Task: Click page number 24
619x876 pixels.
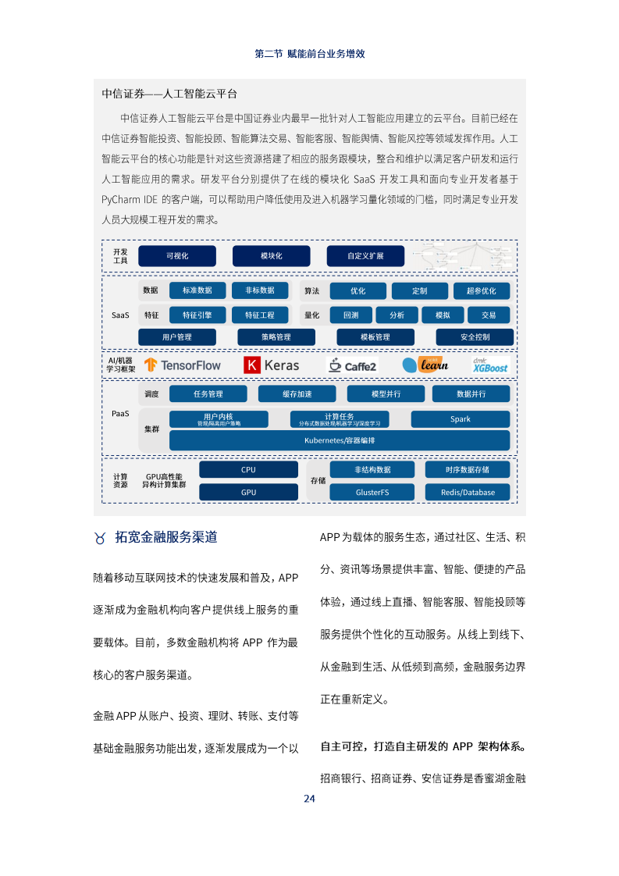Action: click(309, 799)
